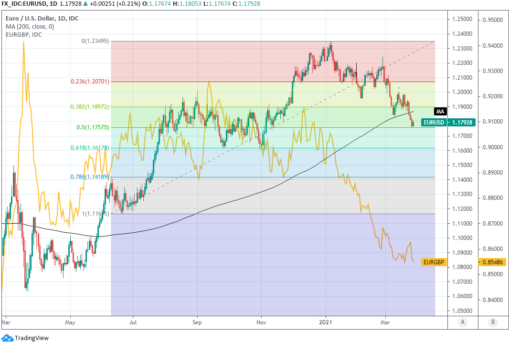Open the 'Euro / U.S. Dollar, 1D, IDC' legend
Viewport: 509px width, 342px height.
(42, 19)
